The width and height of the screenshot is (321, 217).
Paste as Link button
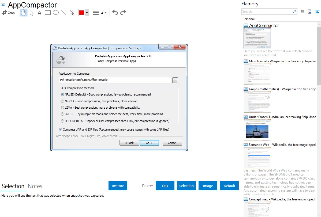[165, 186]
